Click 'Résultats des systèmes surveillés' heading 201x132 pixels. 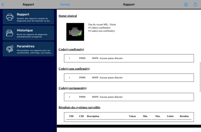click(79, 107)
